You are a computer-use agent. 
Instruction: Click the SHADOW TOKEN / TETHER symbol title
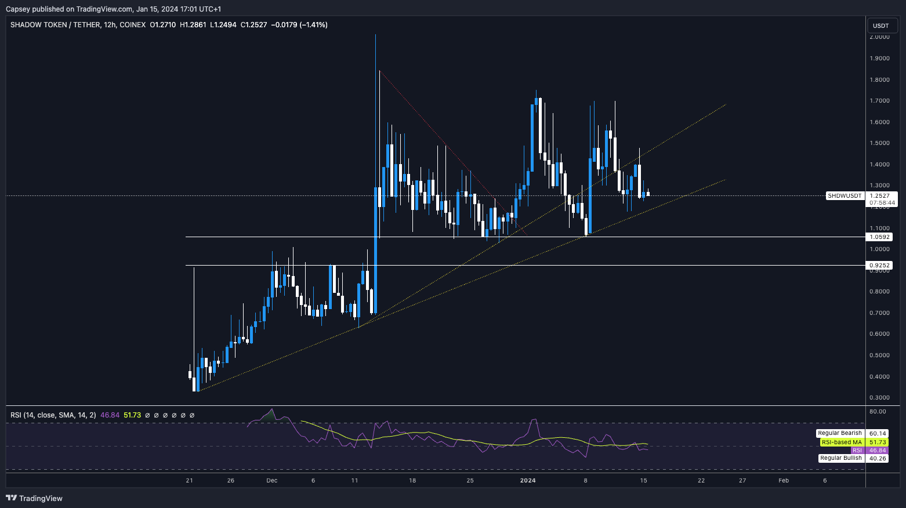click(55, 25)
